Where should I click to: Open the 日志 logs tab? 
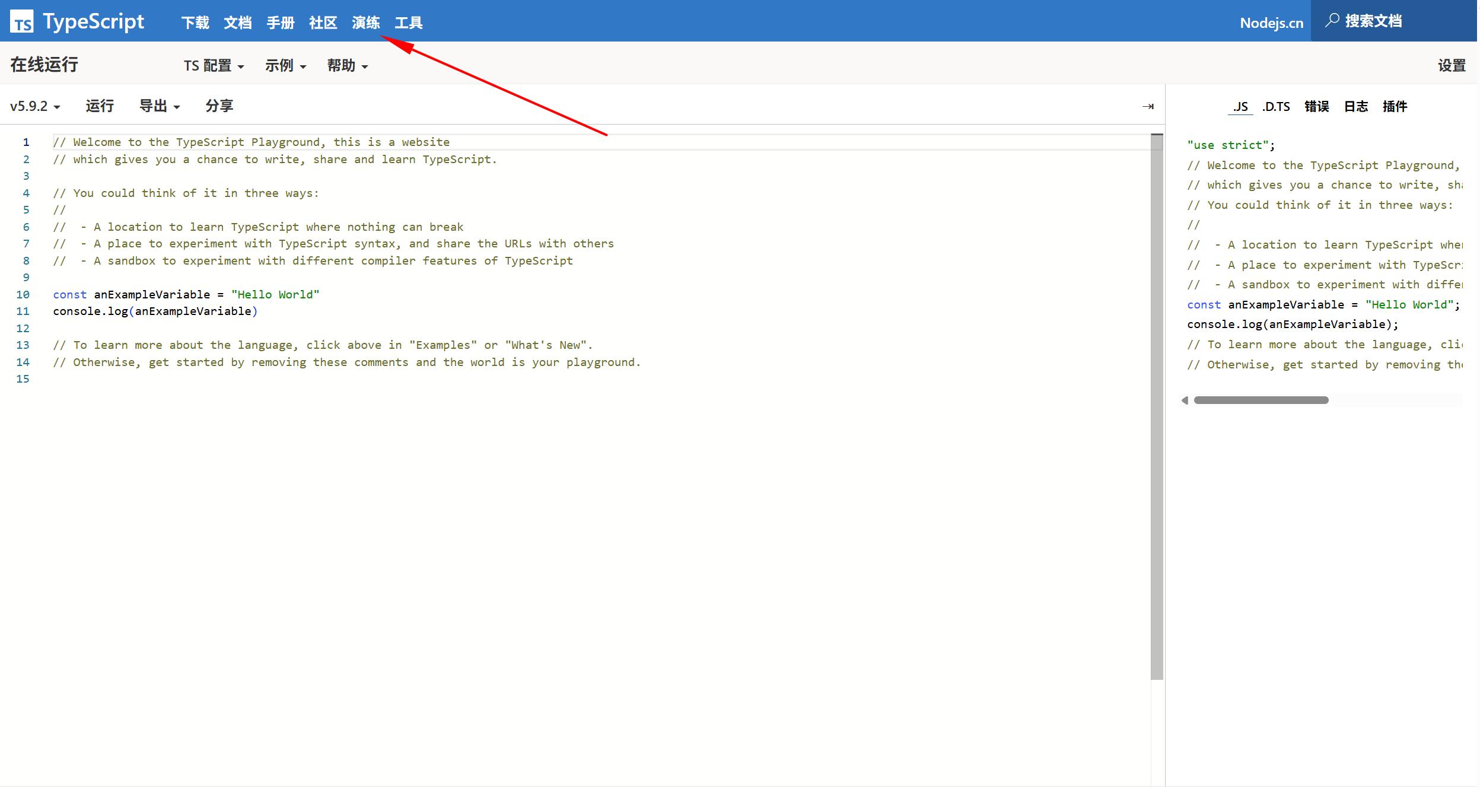point(1356,107)
